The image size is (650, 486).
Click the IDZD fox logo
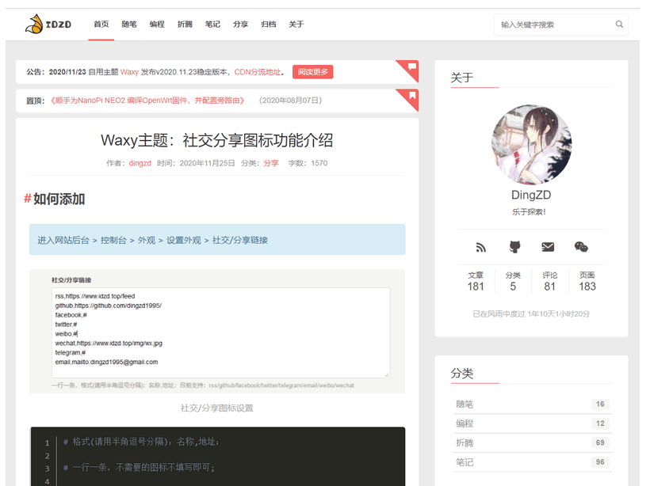48,25
